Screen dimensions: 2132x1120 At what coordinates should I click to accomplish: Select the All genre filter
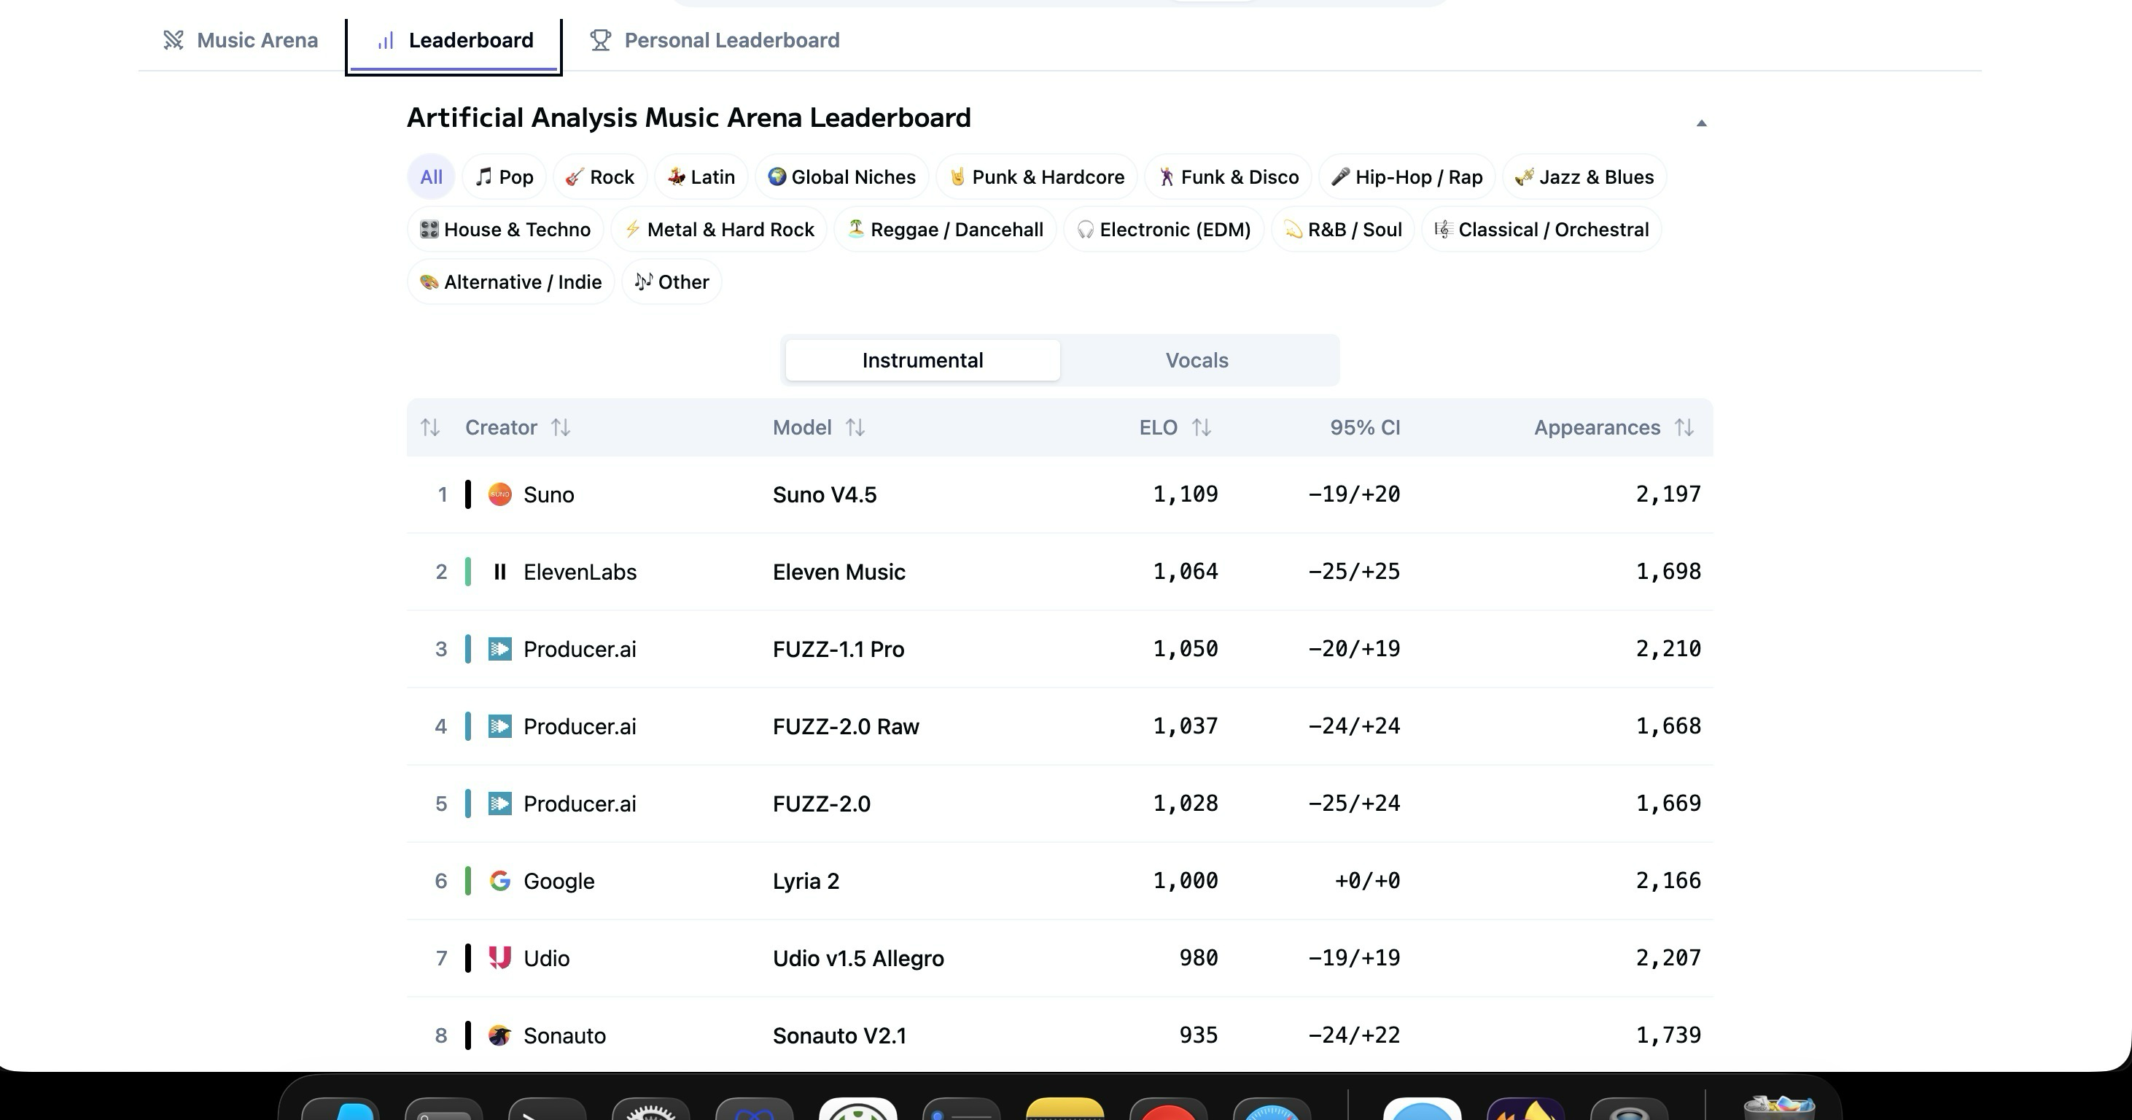pyautogui.click(x=431, y=177)
